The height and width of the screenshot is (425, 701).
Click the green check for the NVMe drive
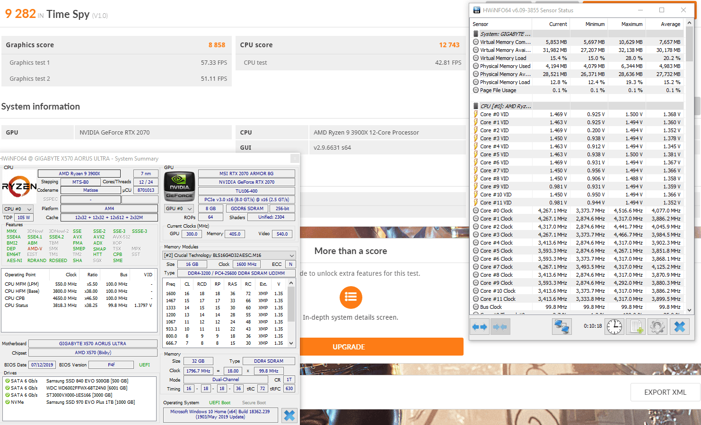coord(8,402)
